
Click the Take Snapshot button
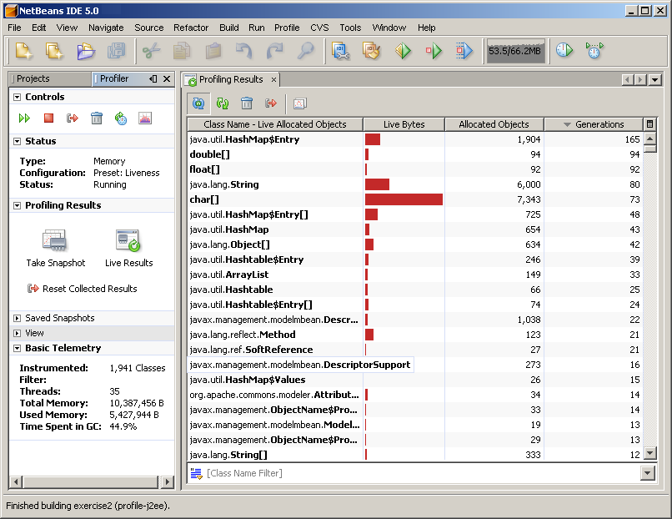pos(55,249)
